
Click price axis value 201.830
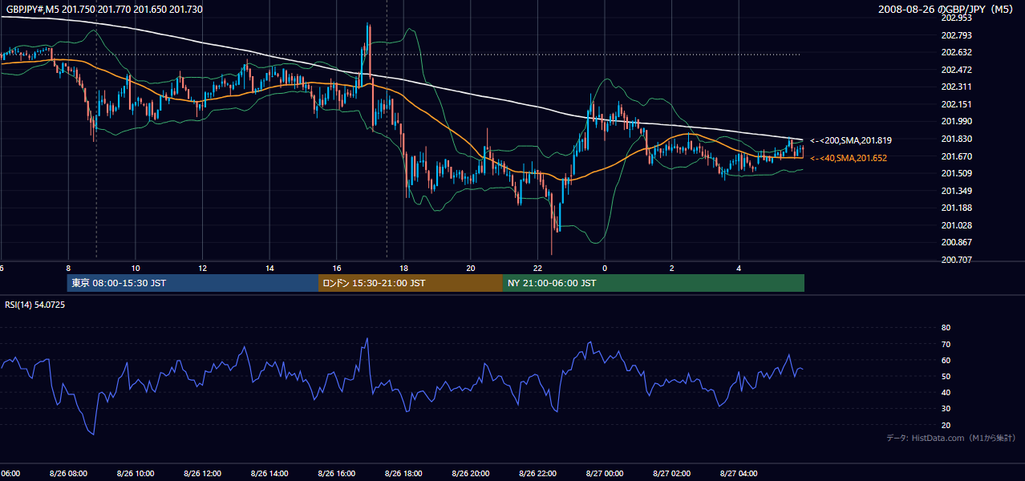[x=957, y=139]
